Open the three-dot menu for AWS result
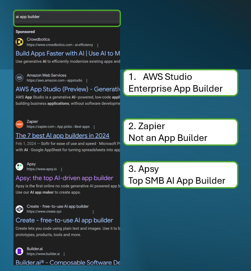Screen dimensions: 251x271 coord(87,81)
